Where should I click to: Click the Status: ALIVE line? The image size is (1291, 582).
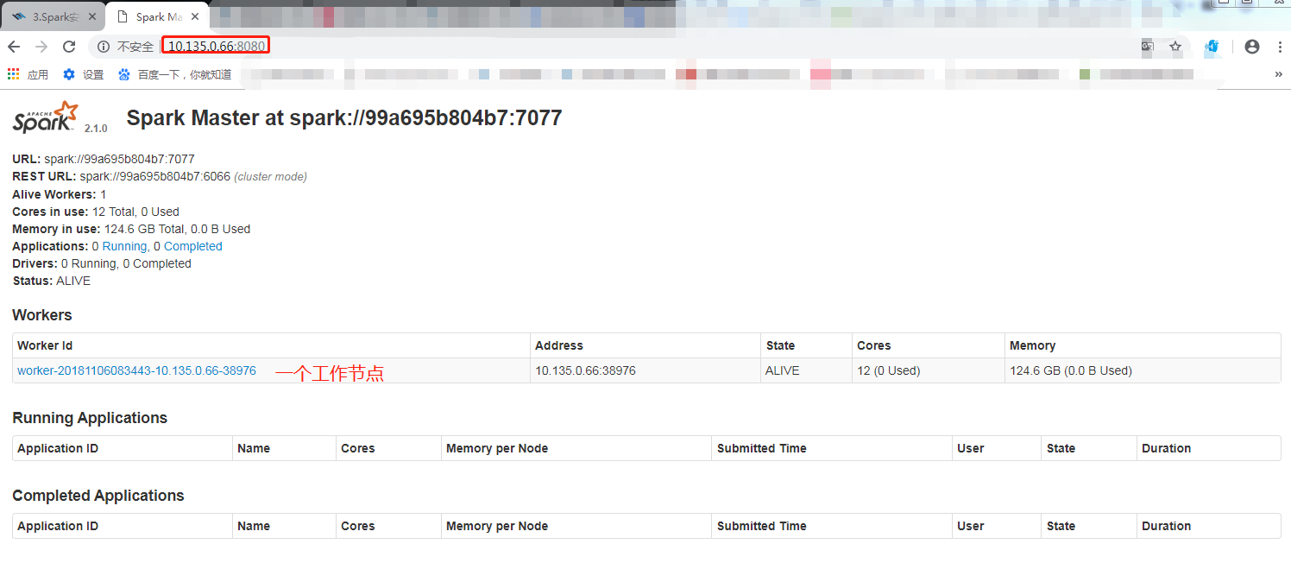point(51,281)
